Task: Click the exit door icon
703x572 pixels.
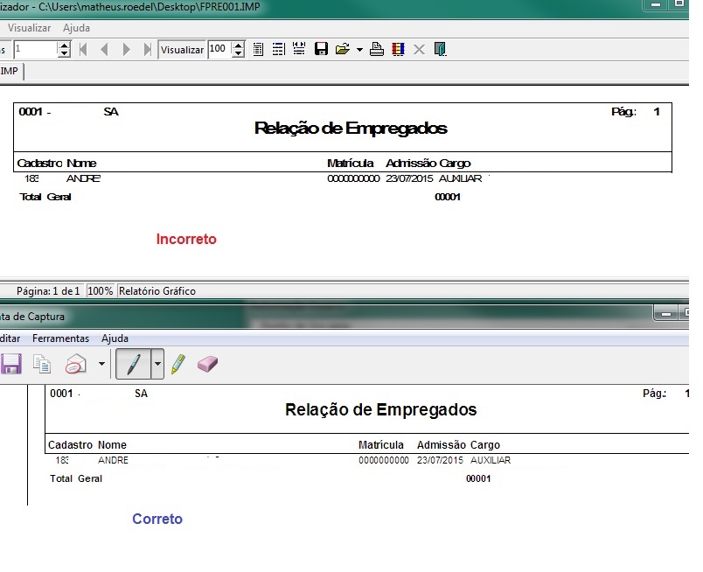Action: pos(441,49)
